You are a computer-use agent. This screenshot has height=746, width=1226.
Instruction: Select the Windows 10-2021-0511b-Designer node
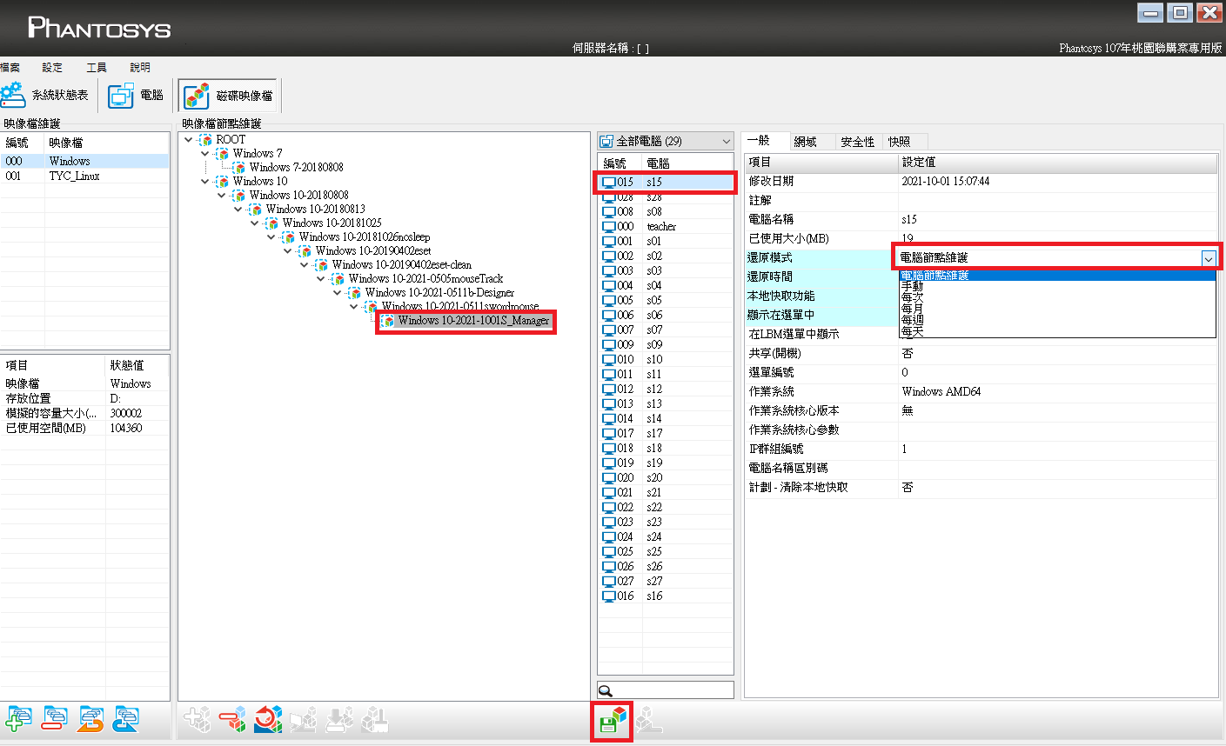(439, 292)
